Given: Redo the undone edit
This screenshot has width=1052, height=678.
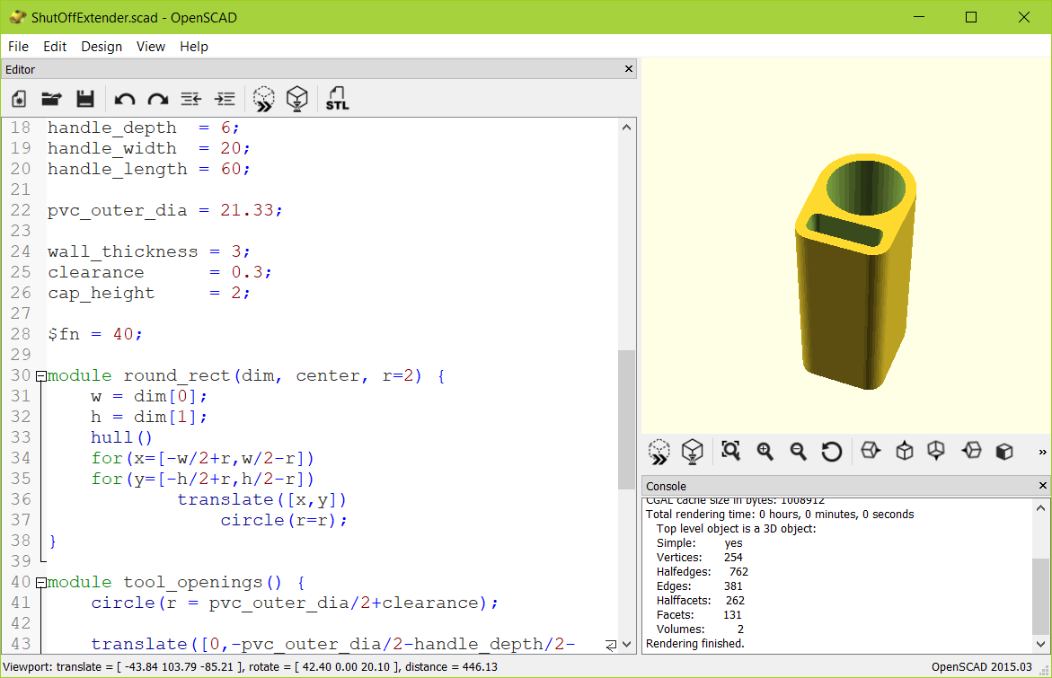Looking at the screenshot, I should (158, 99).
